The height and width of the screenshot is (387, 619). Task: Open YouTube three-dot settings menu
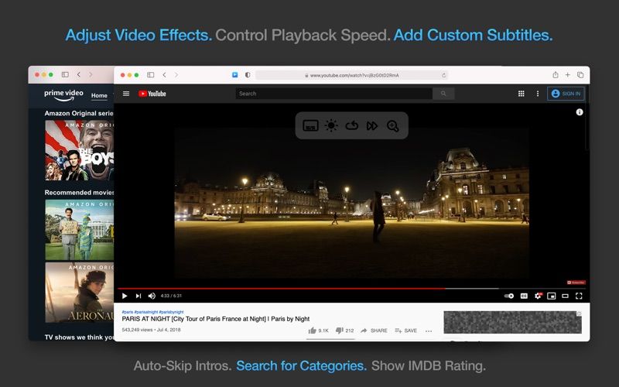[537, 94]
